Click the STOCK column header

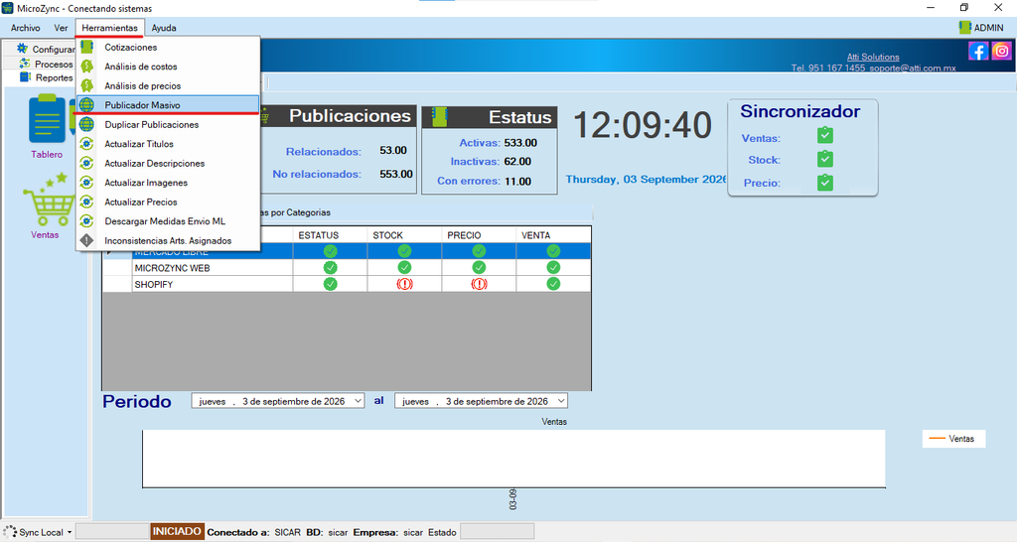point(404,234)
